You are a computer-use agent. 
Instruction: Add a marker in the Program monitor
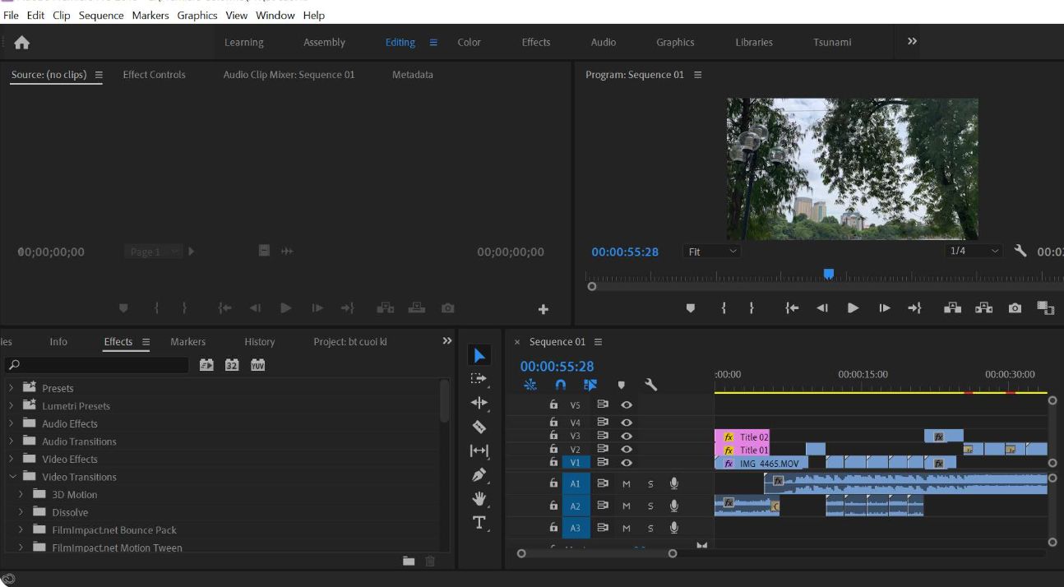pos(691,308)
